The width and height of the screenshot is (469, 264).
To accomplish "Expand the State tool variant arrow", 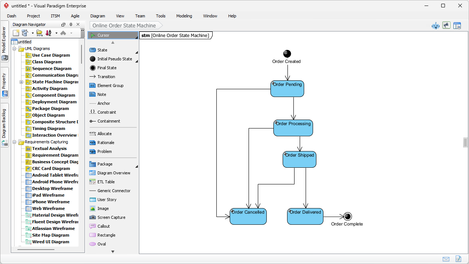I will coord(136,52).
